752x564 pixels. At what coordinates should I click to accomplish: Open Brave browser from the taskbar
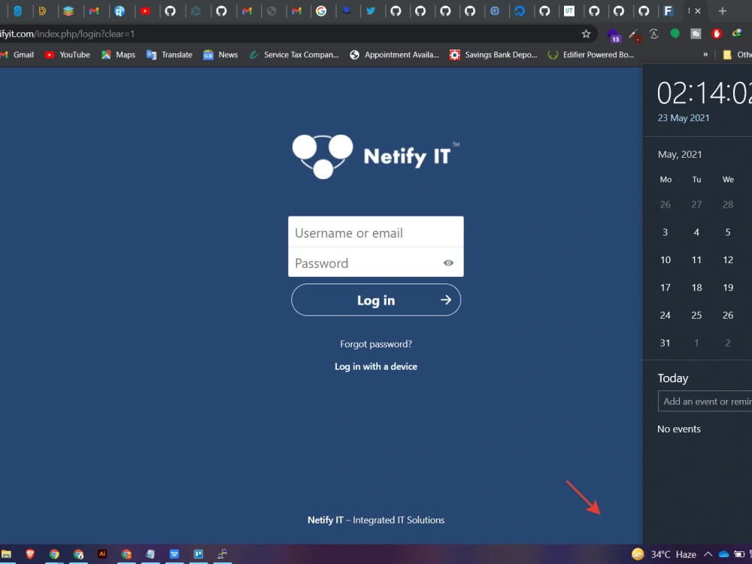(30, 554)
